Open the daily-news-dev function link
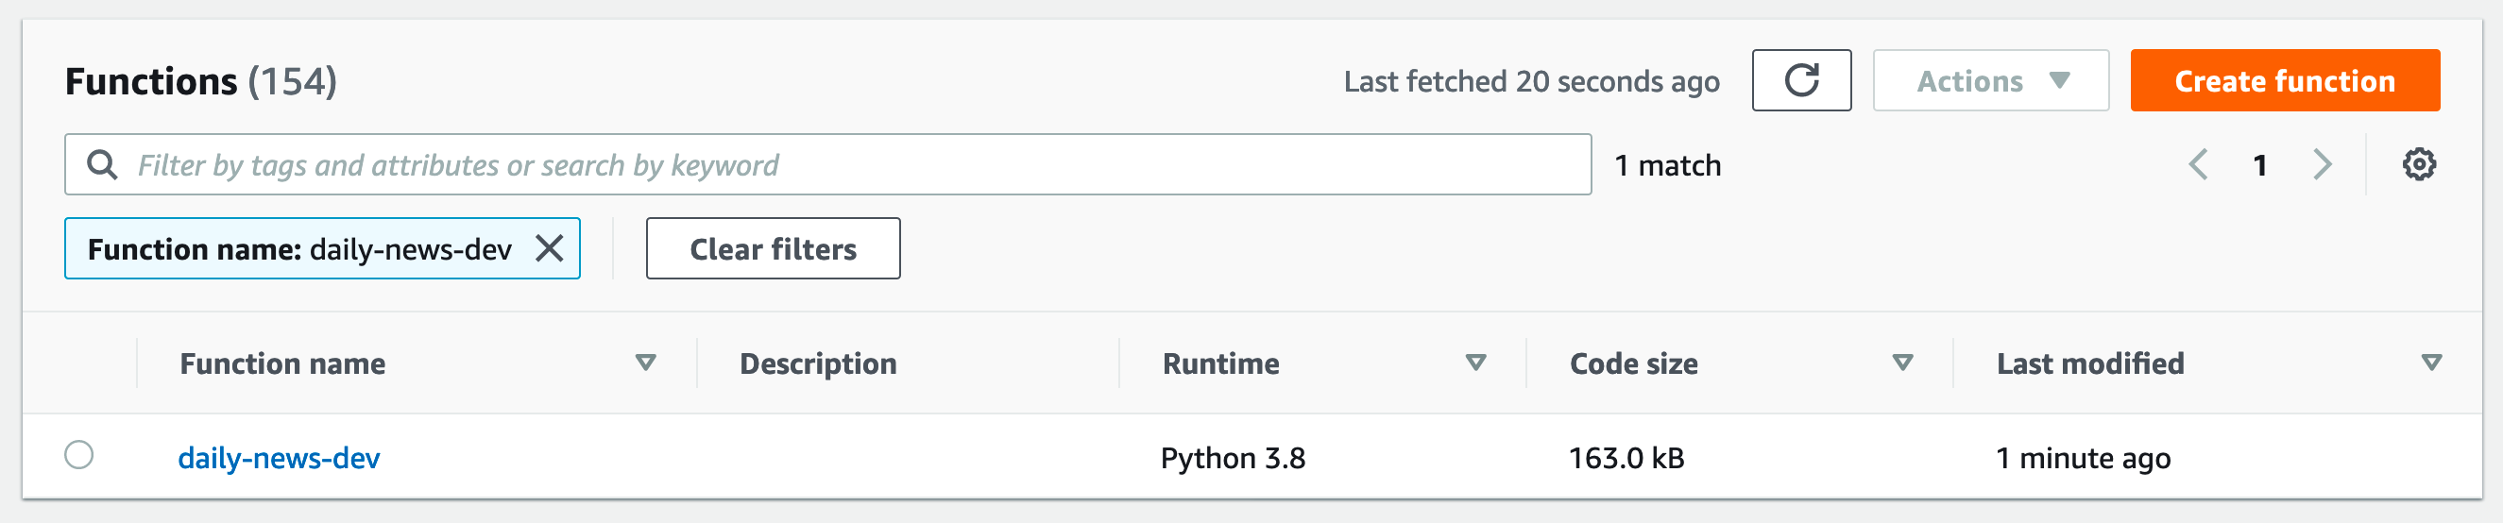 279,458
